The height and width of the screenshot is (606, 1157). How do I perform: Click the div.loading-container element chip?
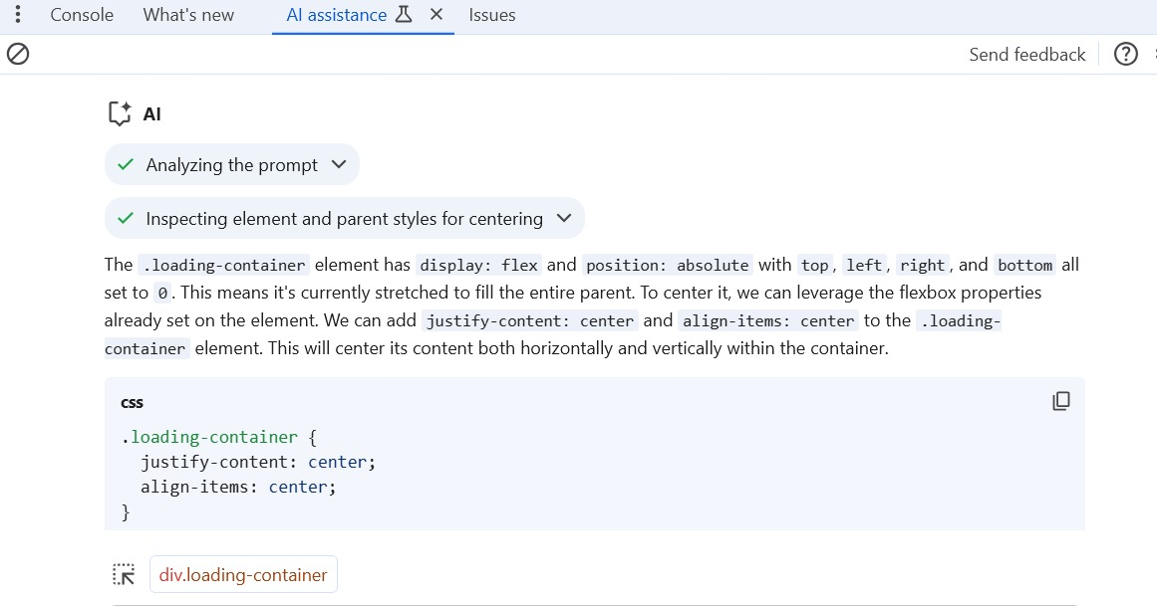pyautogui.click(x=243, y=574)
